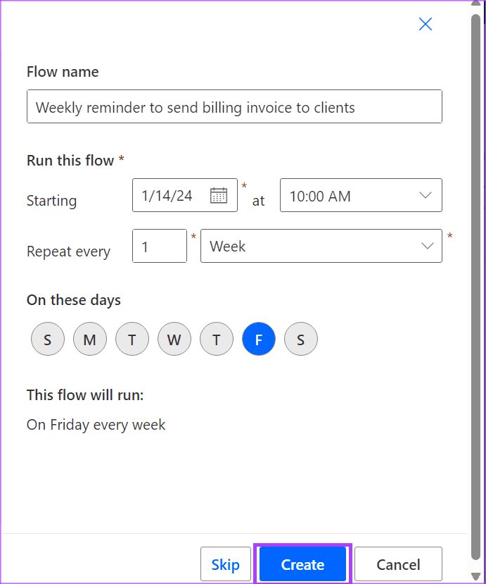Click the chevron arrow beside 10:00 AM
The height and width of the screenshot is (584, 486).
coord(426,196)
